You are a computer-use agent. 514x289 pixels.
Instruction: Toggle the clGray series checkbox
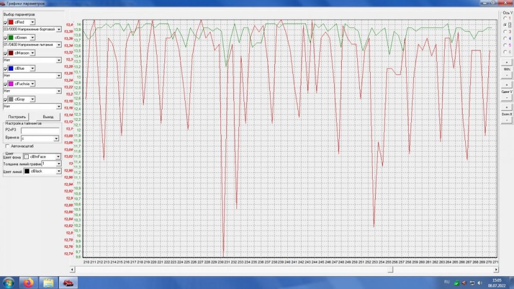point(5,100)
